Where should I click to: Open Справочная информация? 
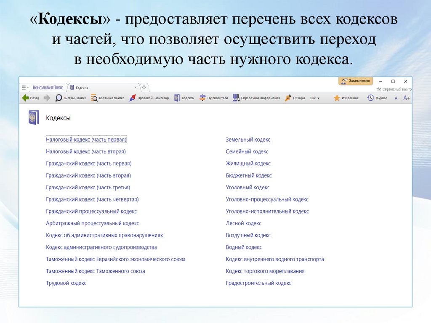pos(256,98)
